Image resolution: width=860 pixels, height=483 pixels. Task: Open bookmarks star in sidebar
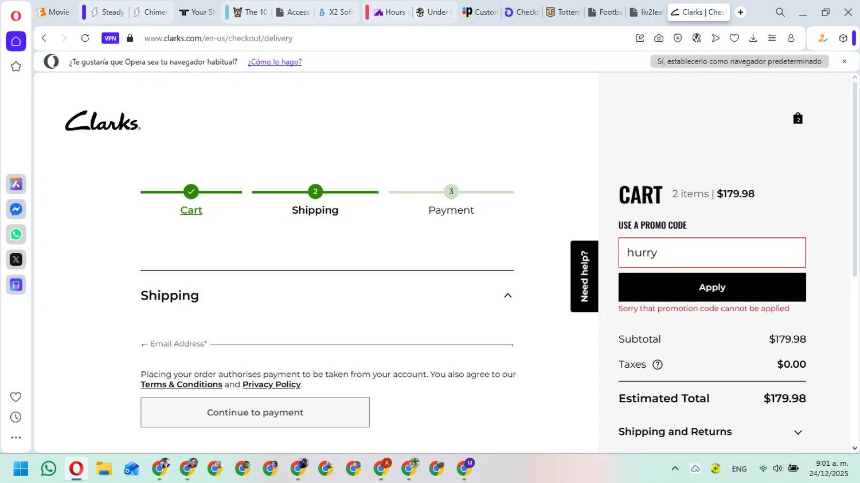[16, 66]
